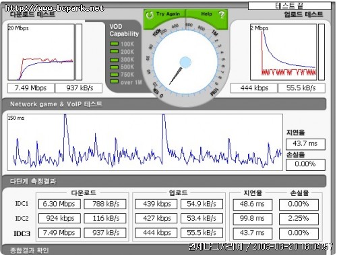337x255 pixels.
Task: Select the upload 444 kbps field under the graph
Action: point(253,88)
